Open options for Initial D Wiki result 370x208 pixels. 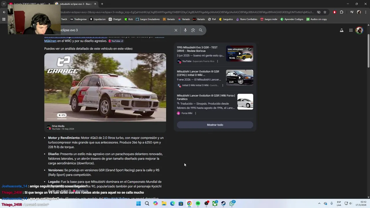click(223, 85)
